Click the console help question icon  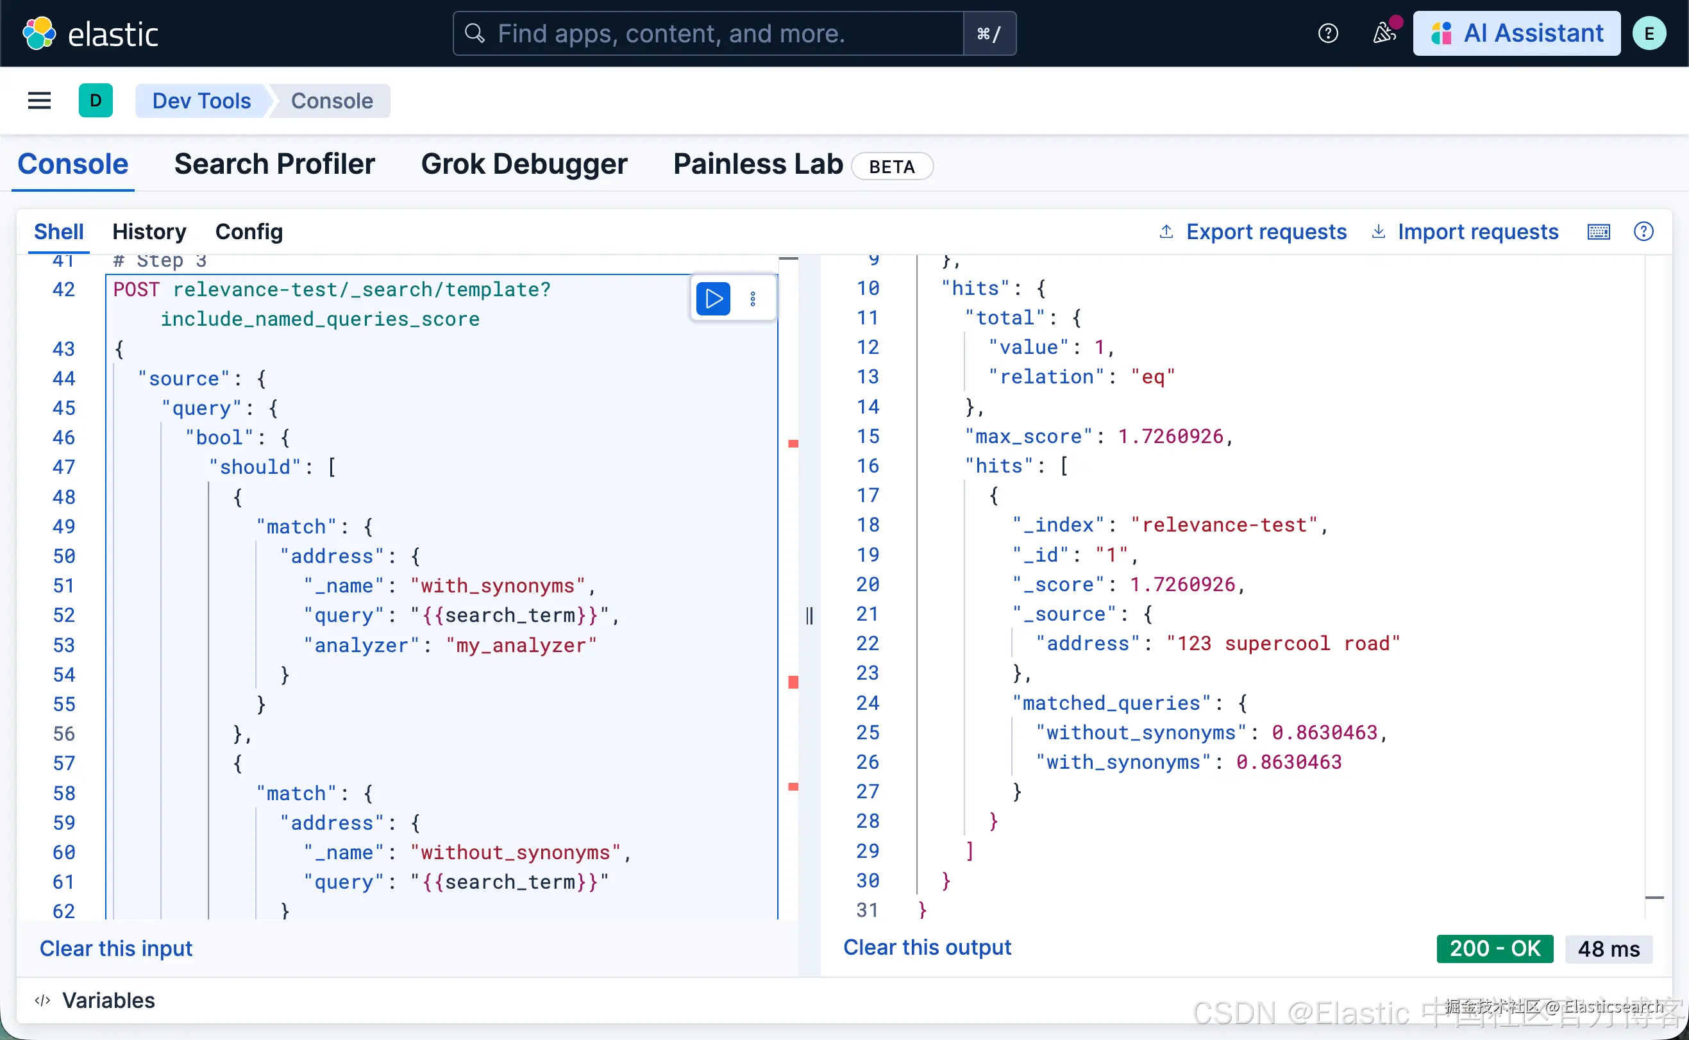pos(1643,232)
